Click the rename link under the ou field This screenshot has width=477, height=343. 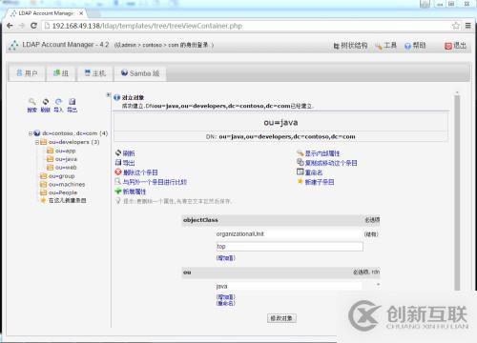[x=225, y=303]
